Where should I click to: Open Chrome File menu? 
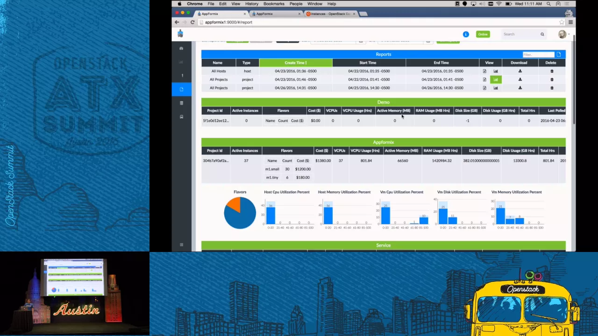click(211, 4)
